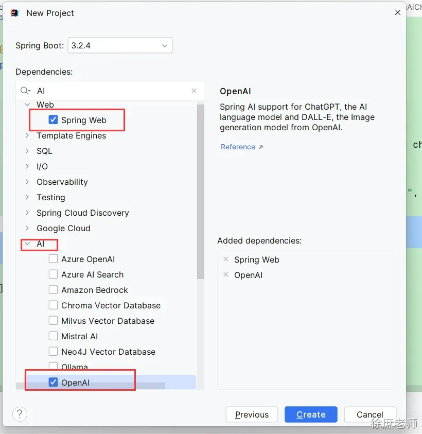The image size is (422, 434).
Task: Focus the dependencies search field
Action: 110,91
